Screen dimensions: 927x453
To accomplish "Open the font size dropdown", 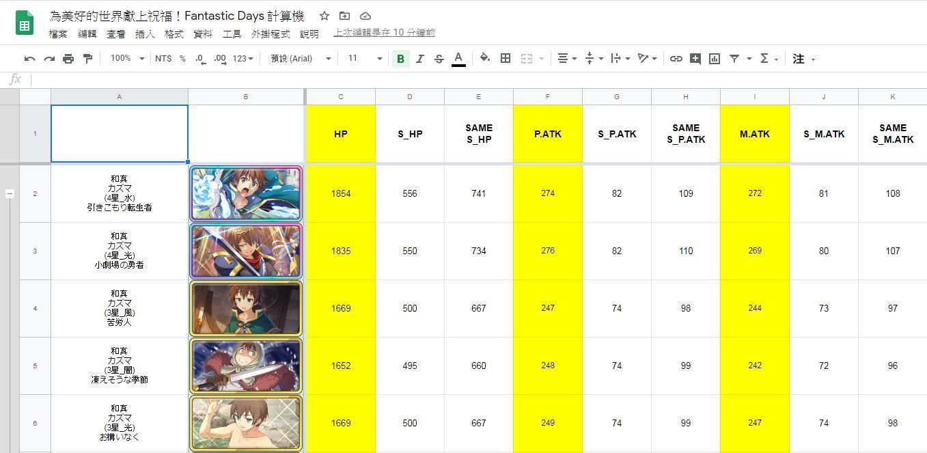I will pyautogui.click(x=365, y=59).
